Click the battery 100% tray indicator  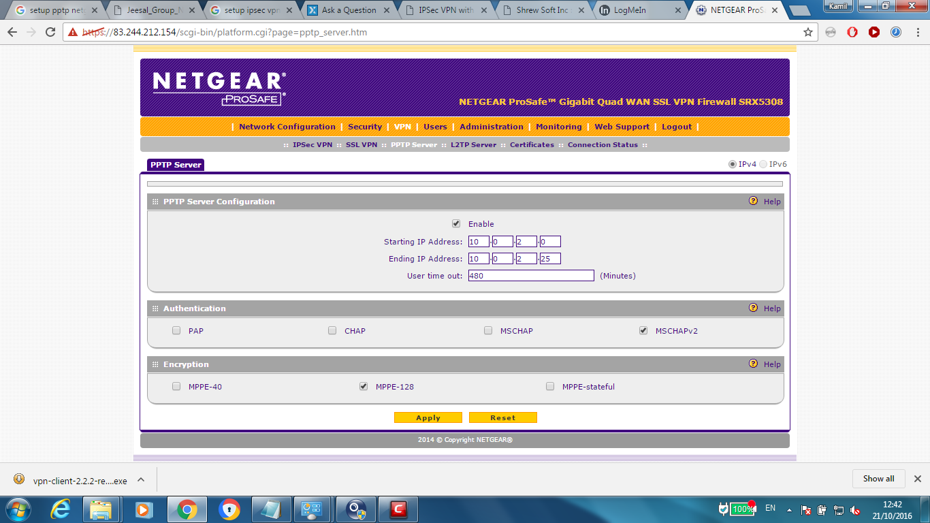(x=743, y=509)
